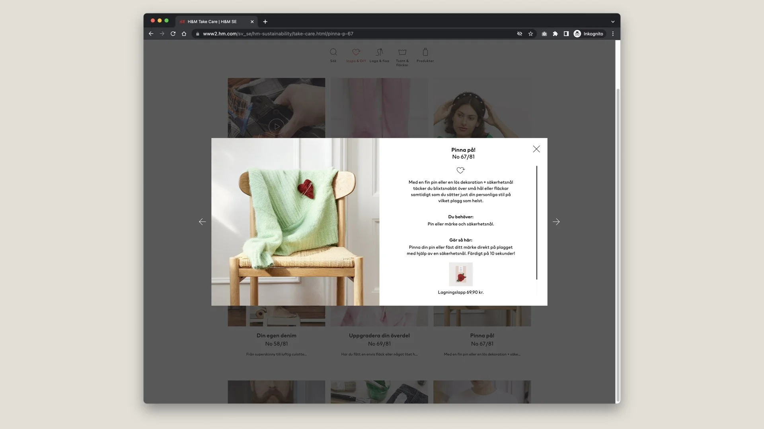Viewport: 764px width, 429px height.
Task: Click the Inkognito profile button
Action: click(x=589, y=34)
